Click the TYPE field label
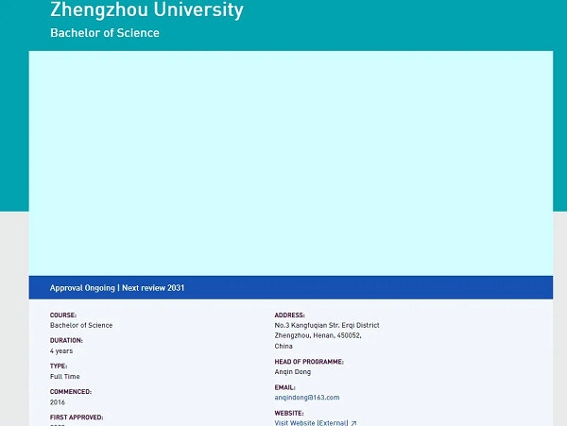567x426 pixels. [59, 366]
